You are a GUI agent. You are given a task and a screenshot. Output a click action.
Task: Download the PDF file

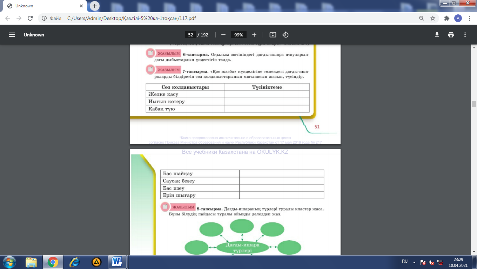[x=437, y=35]
